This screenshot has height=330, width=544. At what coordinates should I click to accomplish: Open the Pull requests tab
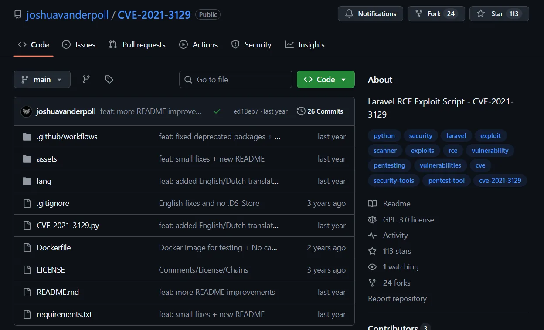[x=137, y=45]
